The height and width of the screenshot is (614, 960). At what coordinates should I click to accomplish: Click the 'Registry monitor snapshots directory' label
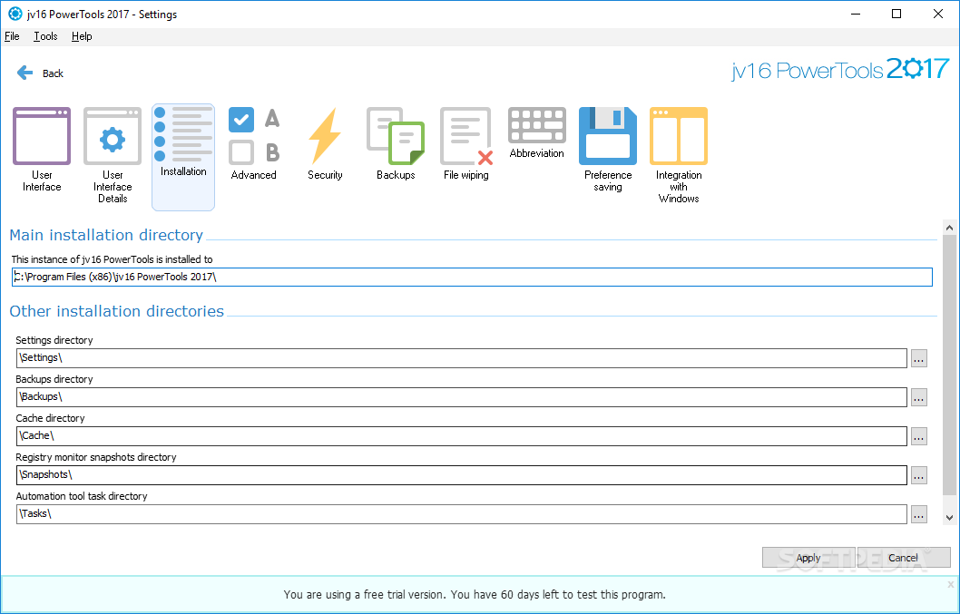pyautogui.click(x=96, y=457)
